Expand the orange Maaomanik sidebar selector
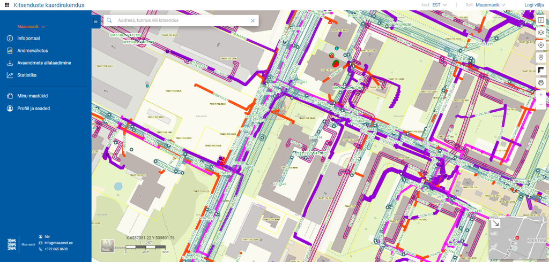This screenshot has height=262, width=549. point(31,27)
